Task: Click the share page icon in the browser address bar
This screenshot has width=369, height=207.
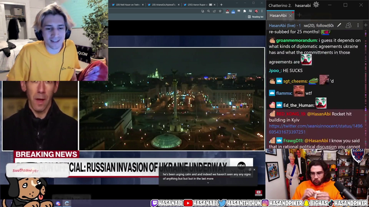Action: (x=214, y=11)
